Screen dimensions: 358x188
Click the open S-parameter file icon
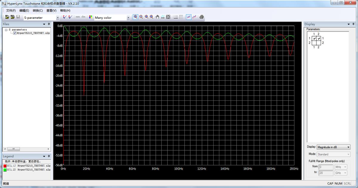tap(7, 17)
